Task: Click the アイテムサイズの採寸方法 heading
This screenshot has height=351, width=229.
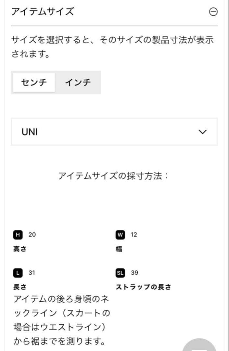Action: pos(113,176)
